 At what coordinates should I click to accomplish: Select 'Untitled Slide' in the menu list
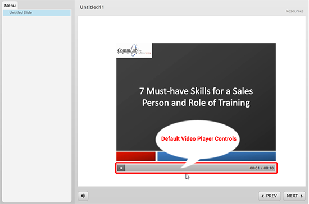click(x=37, y=12)
